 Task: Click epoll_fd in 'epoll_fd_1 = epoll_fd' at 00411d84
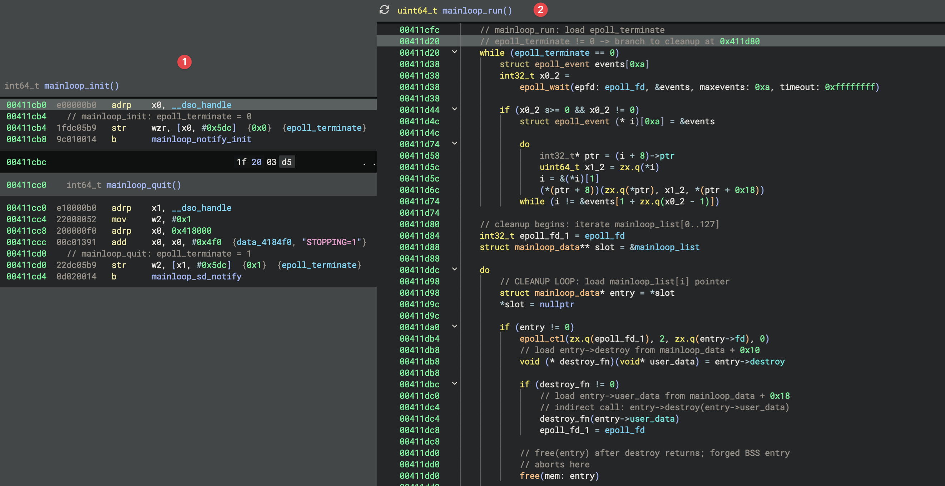point(605,236)
